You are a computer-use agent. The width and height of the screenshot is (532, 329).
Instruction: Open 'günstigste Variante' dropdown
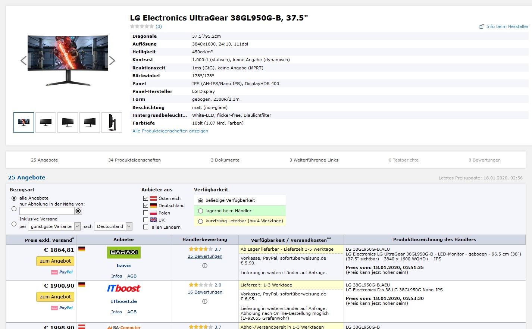pos(54,226)
